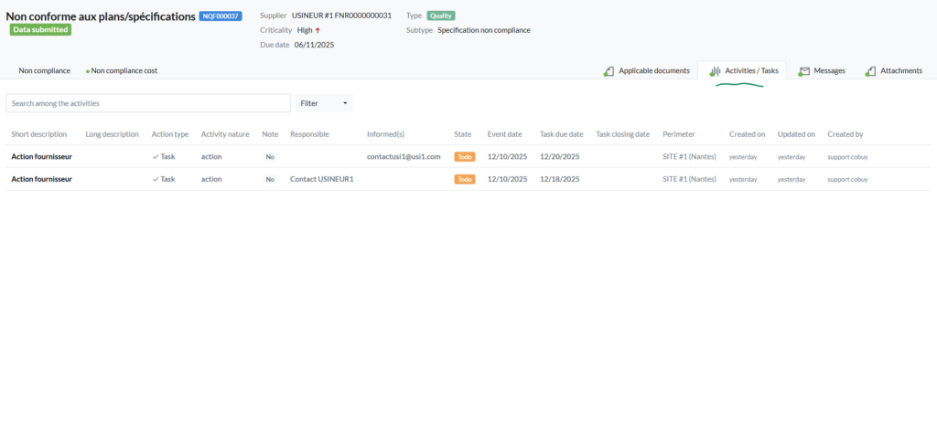Screen dimensions: 937x442
Task: Click the green Quality type badge
Action: [440, 16]
